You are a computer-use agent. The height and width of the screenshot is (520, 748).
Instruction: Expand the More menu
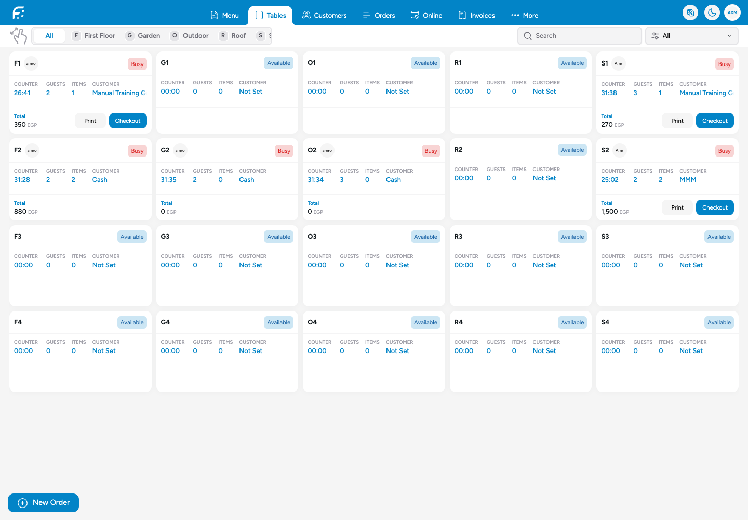point(525,15)
